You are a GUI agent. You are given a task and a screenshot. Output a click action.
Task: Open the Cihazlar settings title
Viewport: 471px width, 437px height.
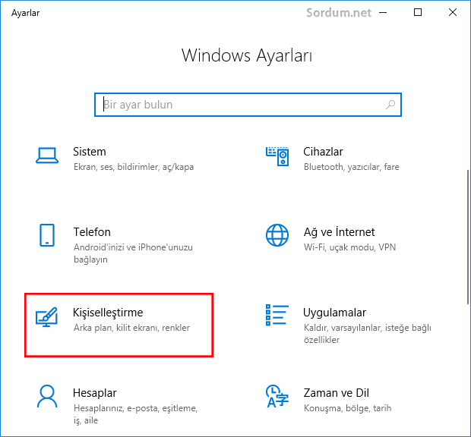323,152
